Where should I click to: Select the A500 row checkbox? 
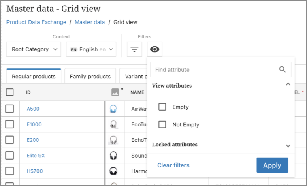pos(10,109)
